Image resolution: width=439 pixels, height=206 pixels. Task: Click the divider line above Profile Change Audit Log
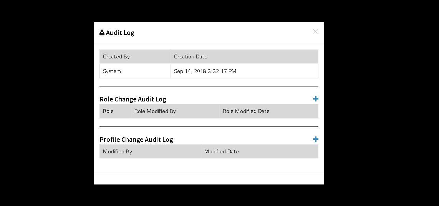[x=209, y=127]
